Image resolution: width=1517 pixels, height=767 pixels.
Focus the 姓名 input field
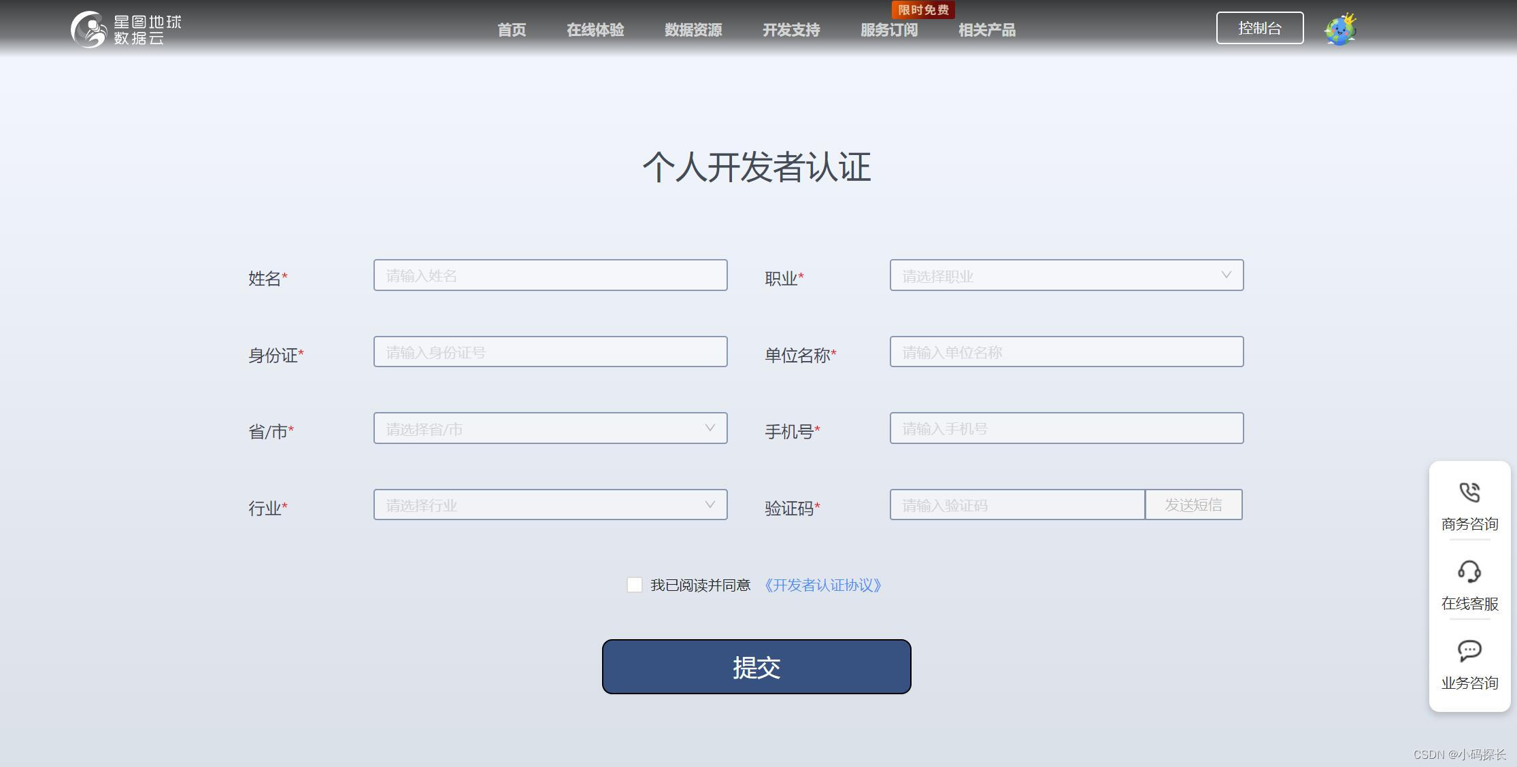pyautogui.click(x=550, y=275)
